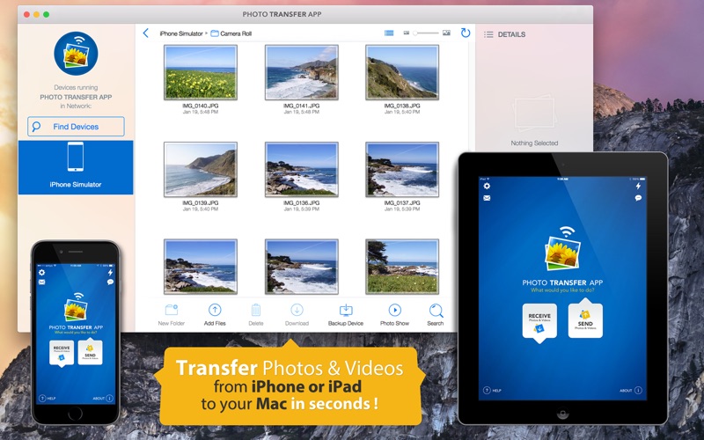The width and height of the screenshot is (704, 440).
Task: Click the back arrow in the browser header
Action: click(x=146, y=33)
